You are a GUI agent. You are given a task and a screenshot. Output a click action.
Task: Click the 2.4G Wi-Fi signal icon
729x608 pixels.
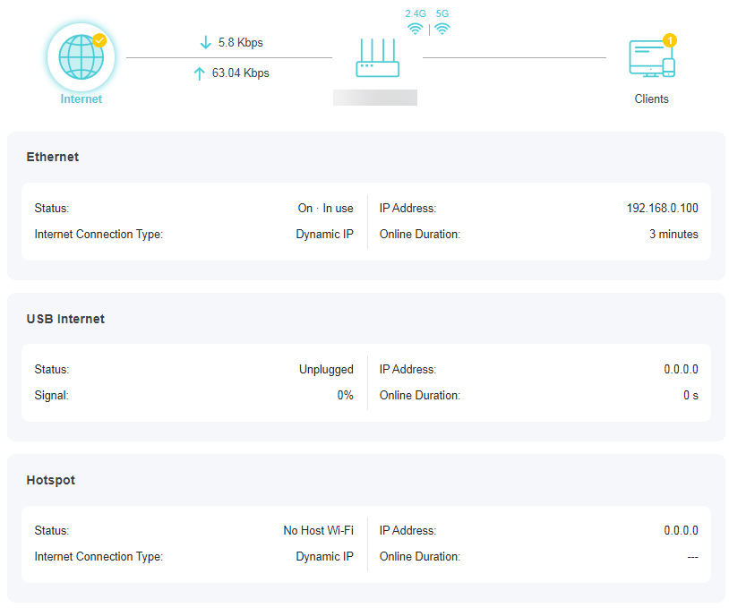pyautogui.click(x=415, y=29)
